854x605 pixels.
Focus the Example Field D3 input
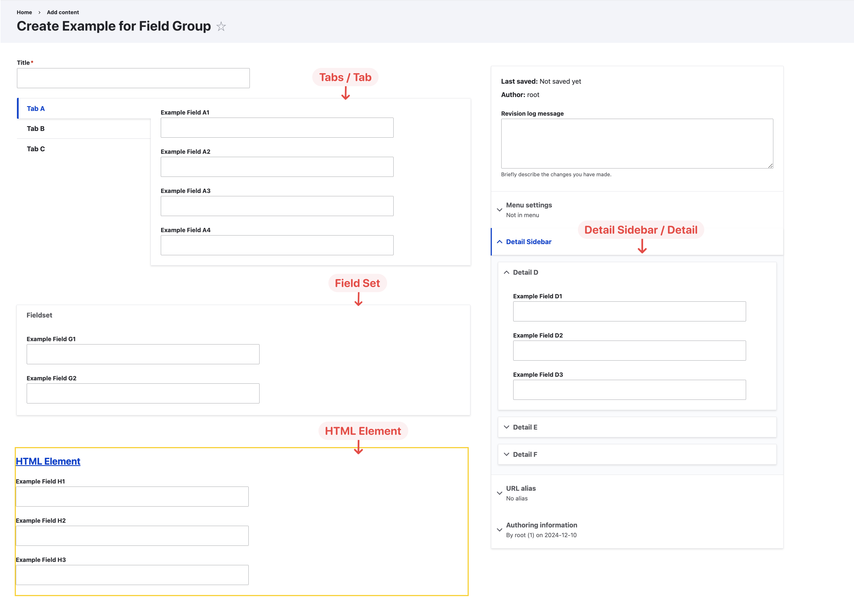coord(629,390)
